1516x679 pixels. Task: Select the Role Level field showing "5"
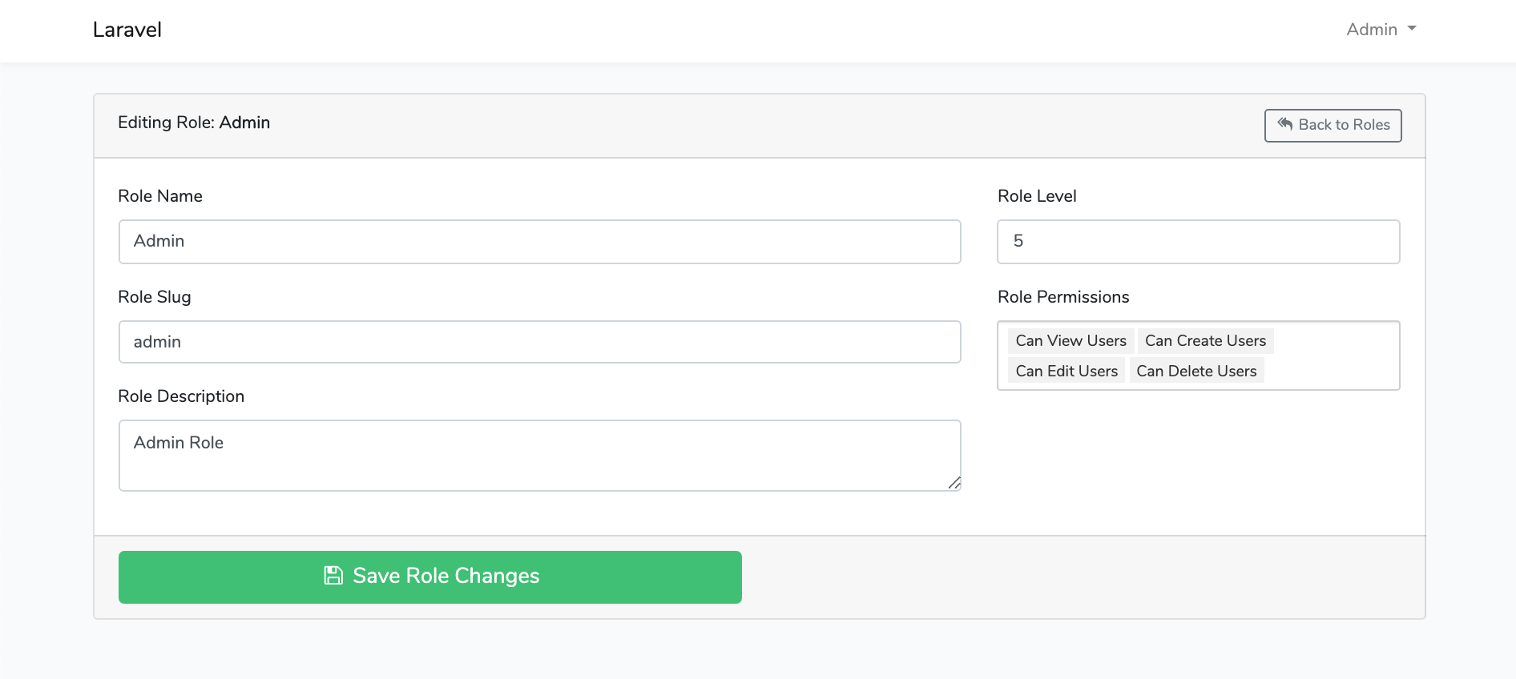click(x=1198, y=241)
